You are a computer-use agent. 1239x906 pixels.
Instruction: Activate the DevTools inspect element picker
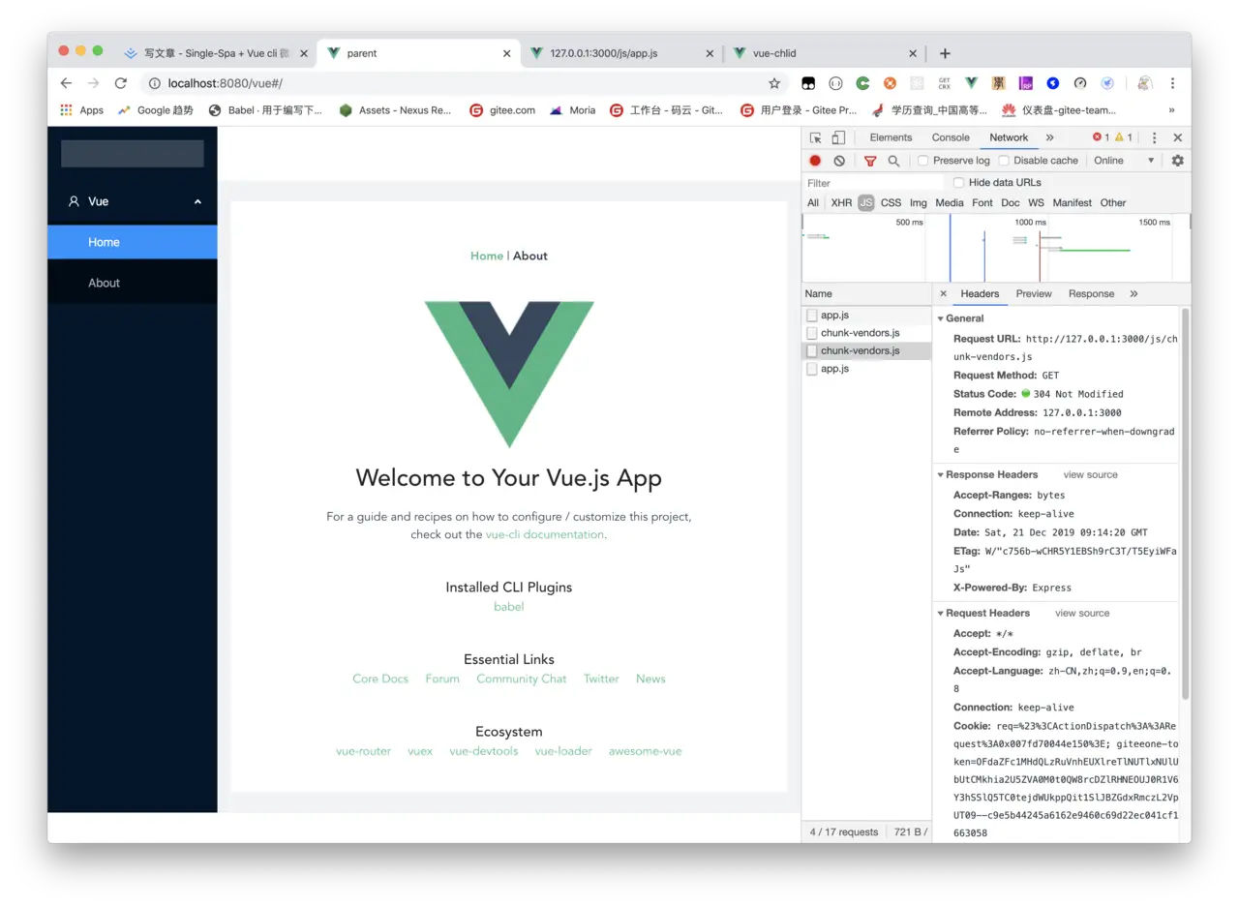pos(816,137)
